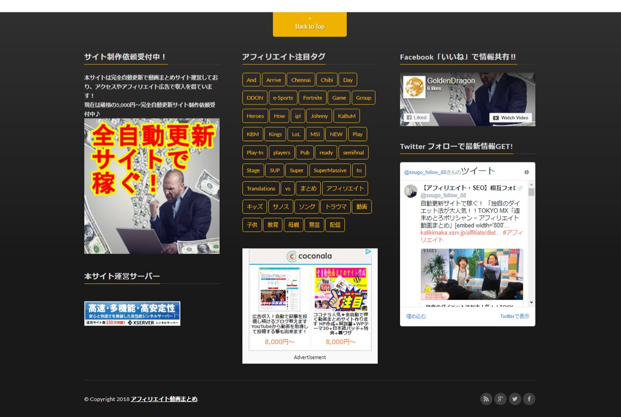
Task: Click the AdChoices icon on coconala ad
Action: tap(369, 252)
